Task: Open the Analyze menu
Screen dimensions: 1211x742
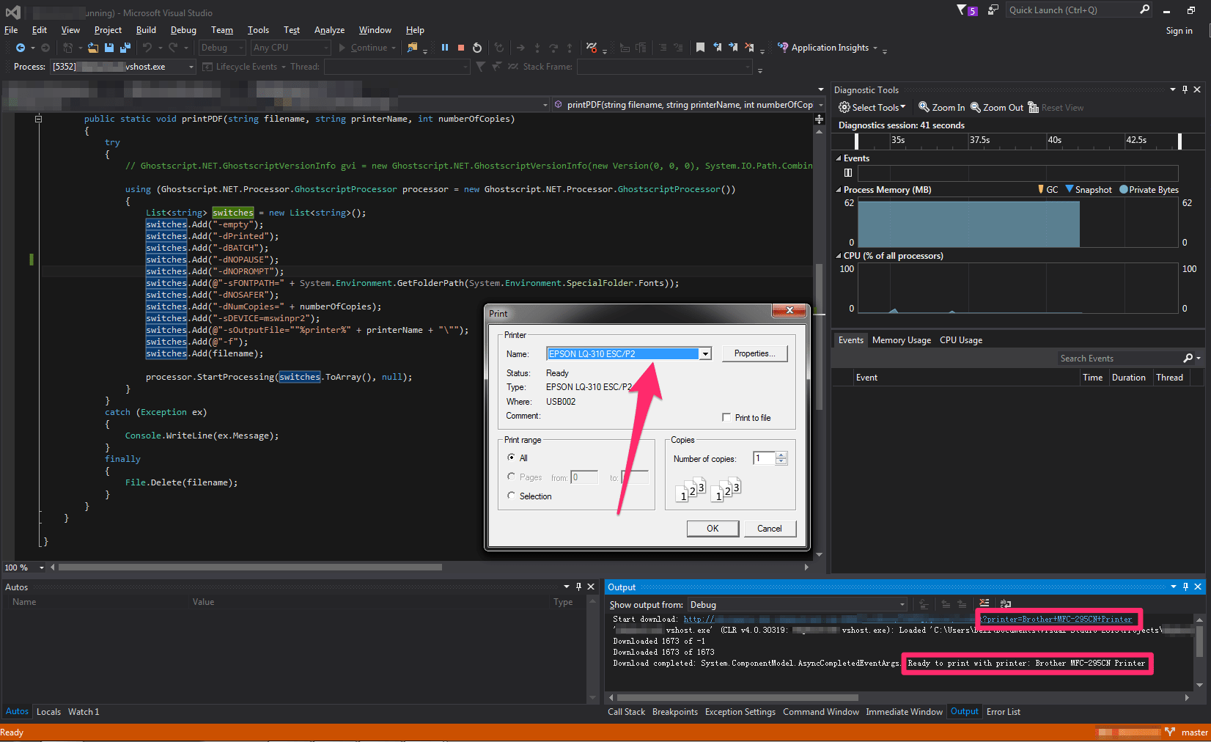Action: (x=329, y=30)
